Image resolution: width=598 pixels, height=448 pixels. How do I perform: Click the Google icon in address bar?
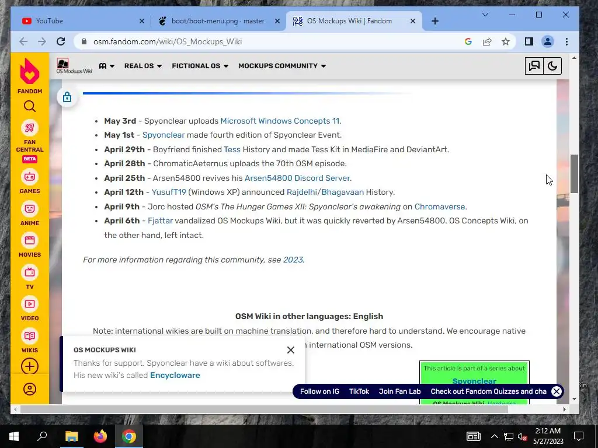pos(468,41)
